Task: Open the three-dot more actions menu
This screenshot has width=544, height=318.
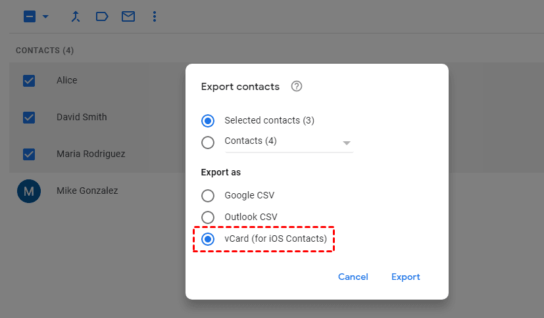Action: click(x=155, y=16)
